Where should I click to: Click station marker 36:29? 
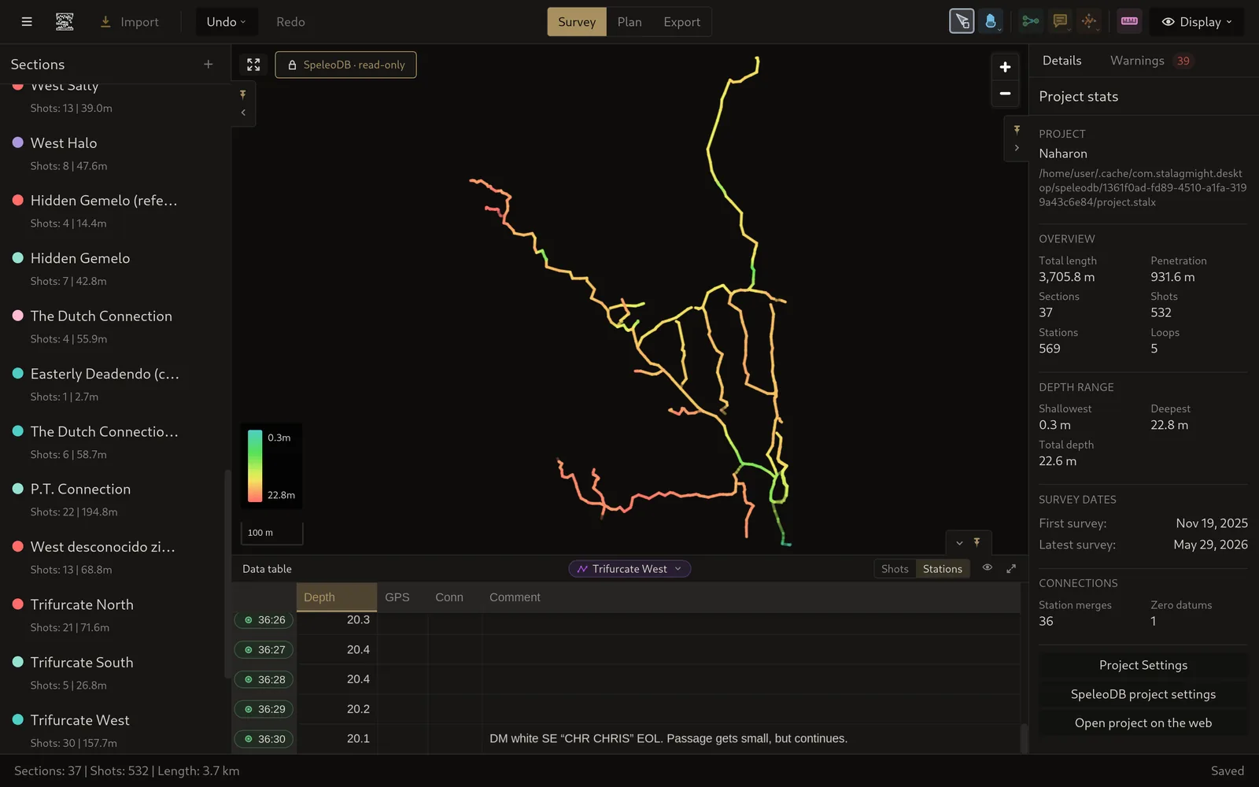pos(264,709)
